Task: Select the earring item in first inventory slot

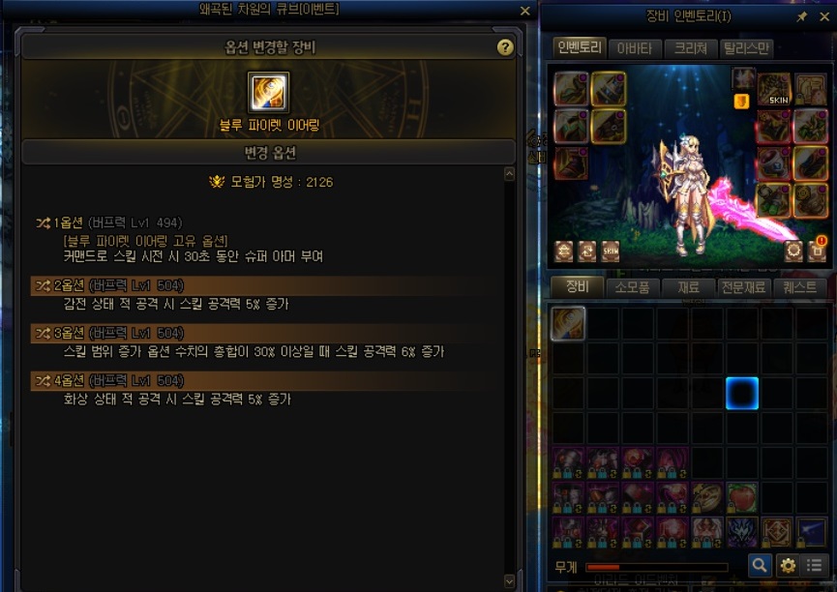Action: (x=568, y=323)
